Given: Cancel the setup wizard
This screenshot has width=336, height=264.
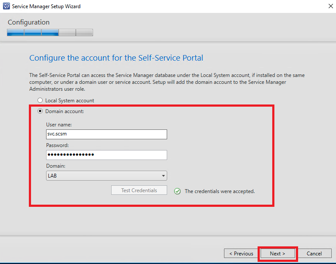Looking at the screenshot, I should click(314, 254).
